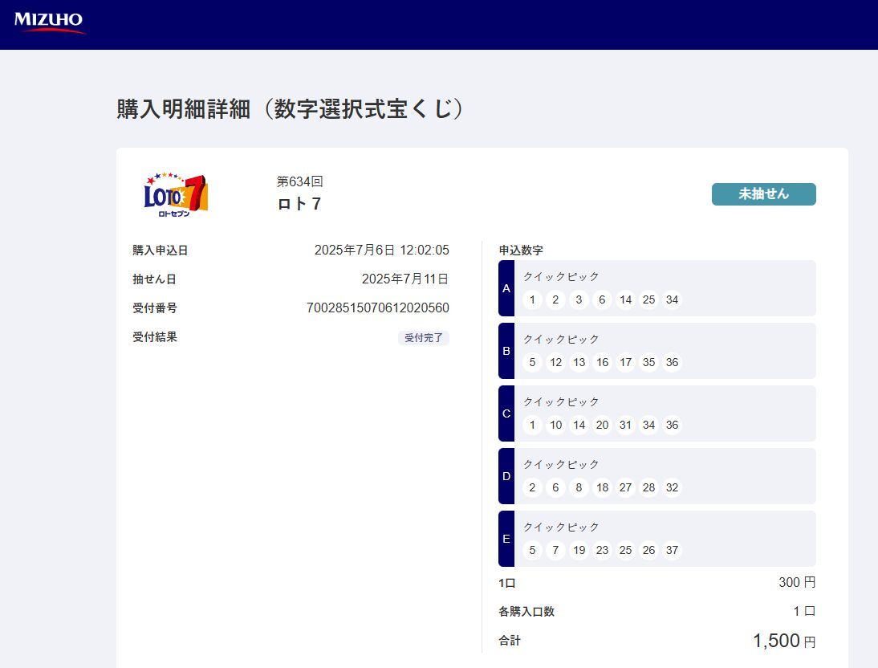Click number ball 14 in row A
878x668 pixels.
tap(625, 299)
